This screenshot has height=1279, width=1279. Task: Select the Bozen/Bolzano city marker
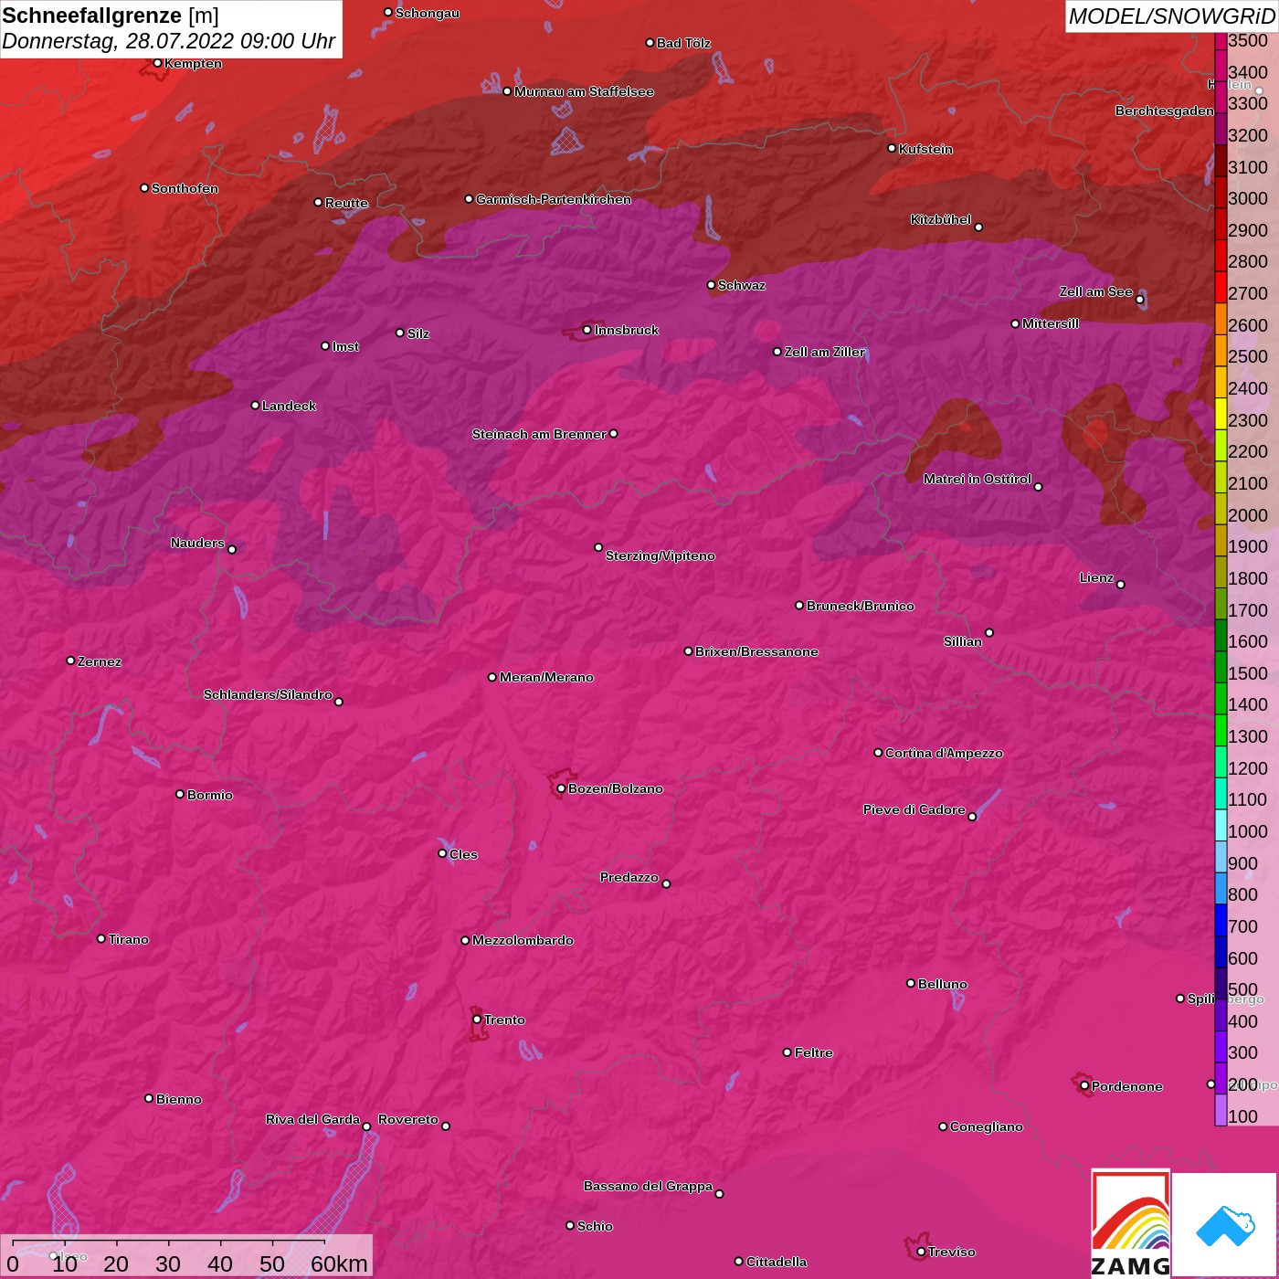561,788
